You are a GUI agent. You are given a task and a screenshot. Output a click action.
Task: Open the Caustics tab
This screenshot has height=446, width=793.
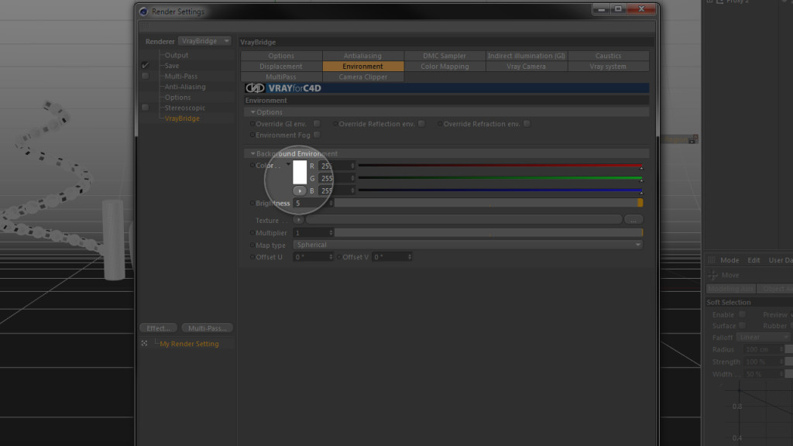coord(609,56)
